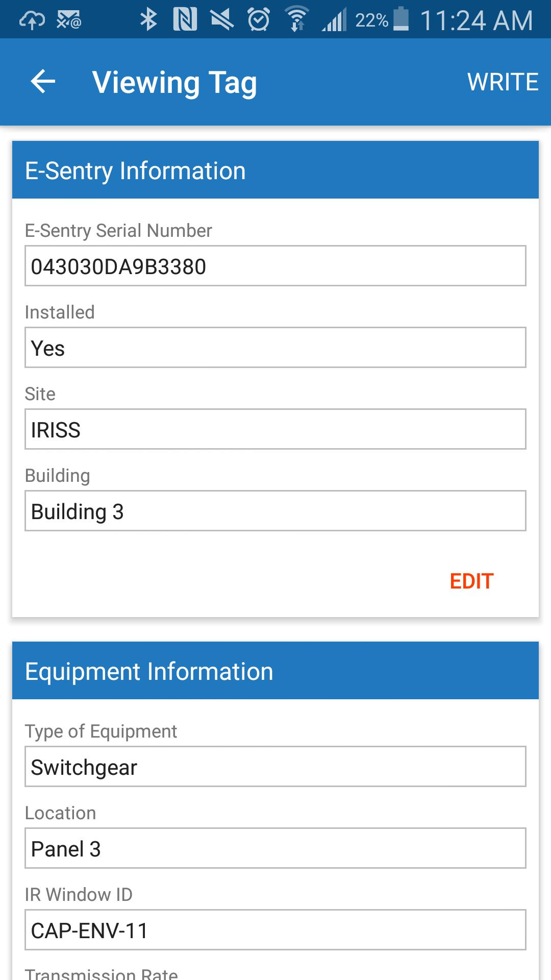This screenshot has width=551, height=980.
Task: Select the Site field showing IRISS
Action: click(275, 429)
